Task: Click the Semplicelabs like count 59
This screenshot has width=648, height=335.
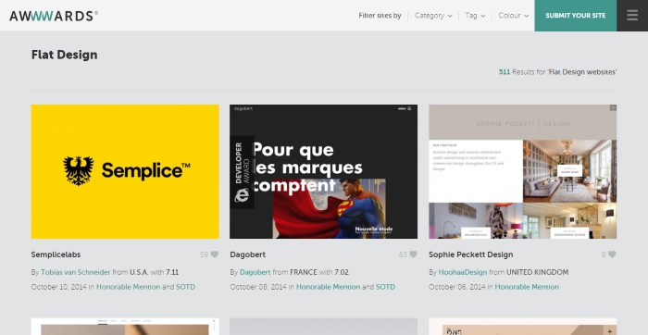Action: pos(205,254)
